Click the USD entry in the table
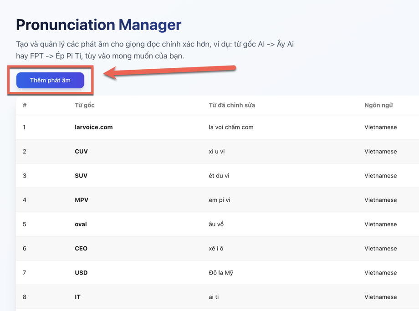 tap(81, 273)
